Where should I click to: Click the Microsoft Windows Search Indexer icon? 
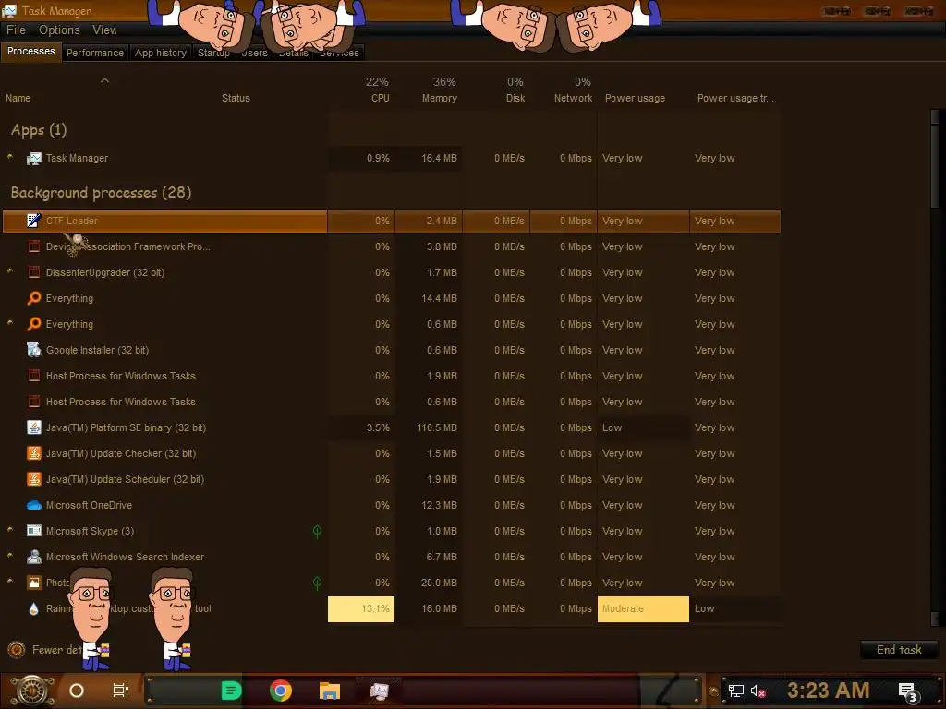pos(34,557)
